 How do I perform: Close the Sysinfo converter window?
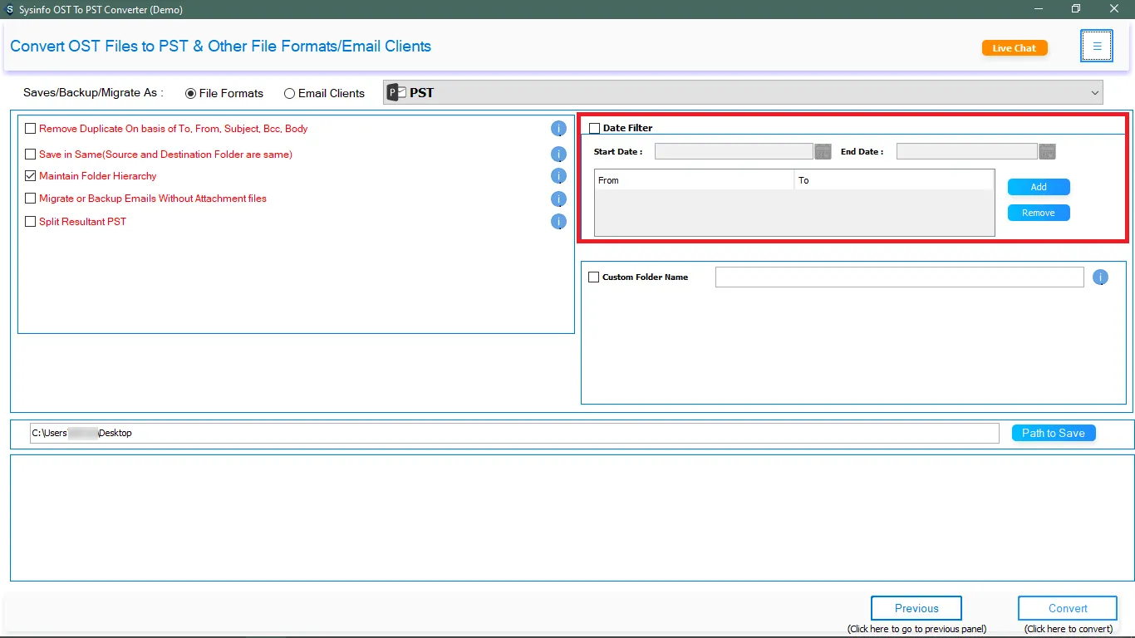[x=1114, y=9]
